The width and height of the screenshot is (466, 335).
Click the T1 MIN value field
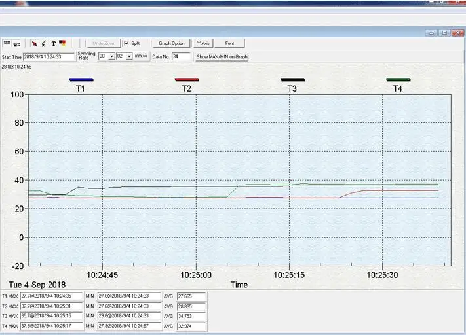pyautogui.click(x=129, y=296)
